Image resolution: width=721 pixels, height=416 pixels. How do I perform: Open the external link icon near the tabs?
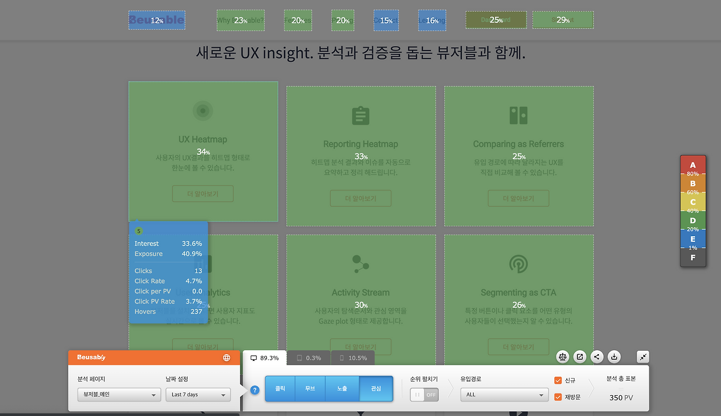[580, 356]
